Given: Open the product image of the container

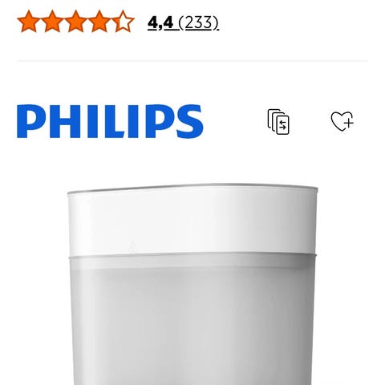Looking at the screenshot, I should (192, 284).
